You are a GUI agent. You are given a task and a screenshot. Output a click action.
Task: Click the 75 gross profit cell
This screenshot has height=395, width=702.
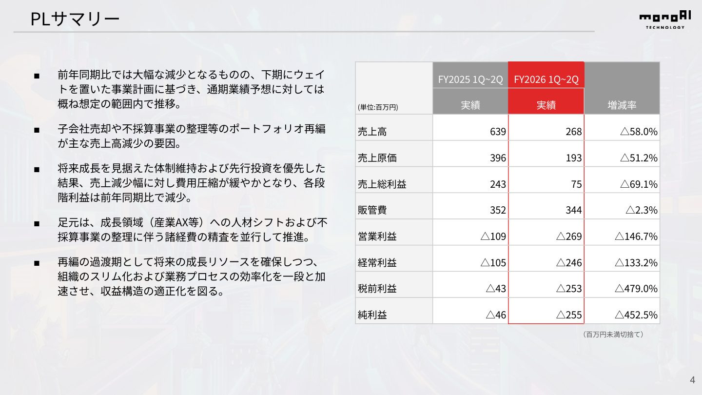(546, 180)
